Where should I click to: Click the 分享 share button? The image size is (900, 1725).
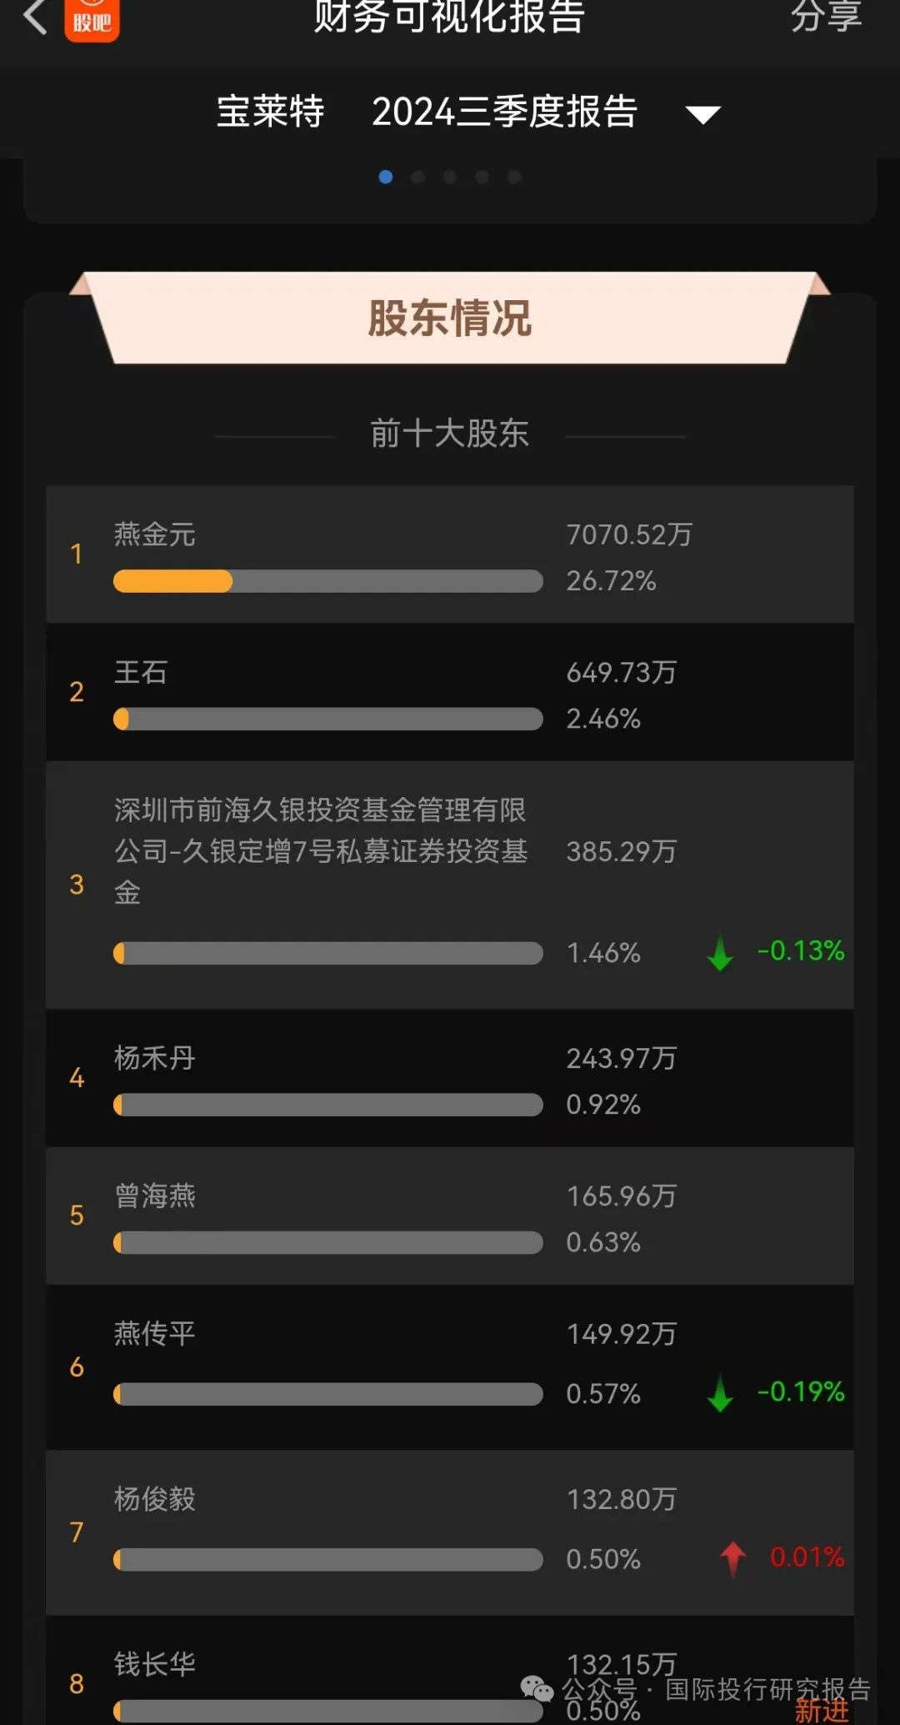click(825, 17)
